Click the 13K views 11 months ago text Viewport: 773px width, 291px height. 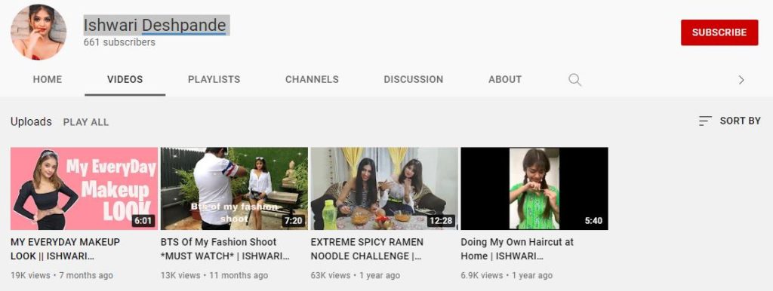click(214, 275)
